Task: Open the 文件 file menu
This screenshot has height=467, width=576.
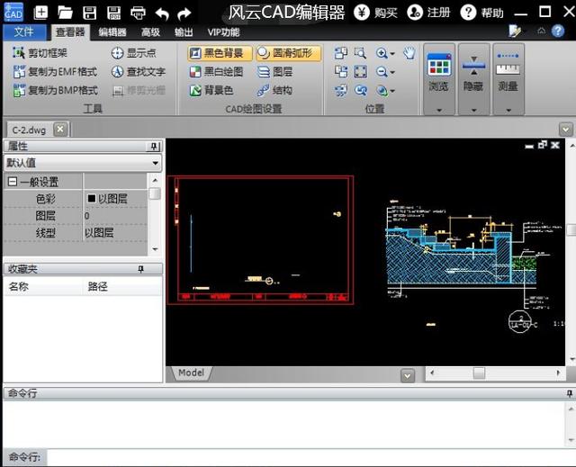Action: (x=24, y=31)
